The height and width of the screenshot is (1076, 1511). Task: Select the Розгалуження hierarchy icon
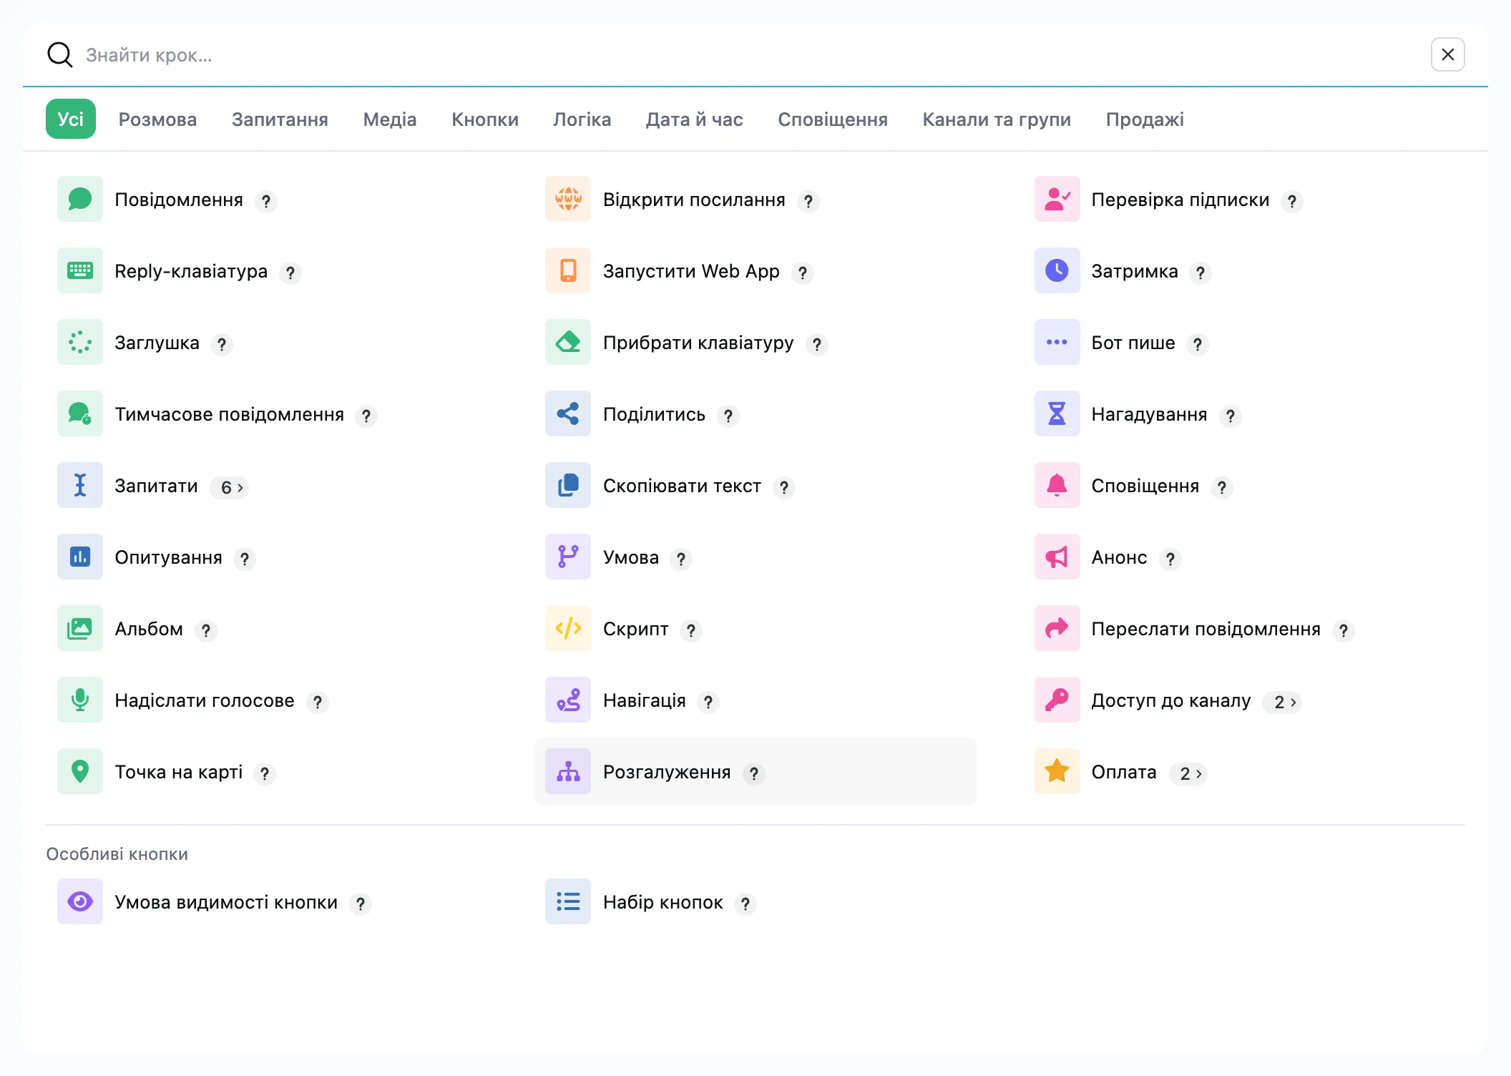click(x=568, y=771)
